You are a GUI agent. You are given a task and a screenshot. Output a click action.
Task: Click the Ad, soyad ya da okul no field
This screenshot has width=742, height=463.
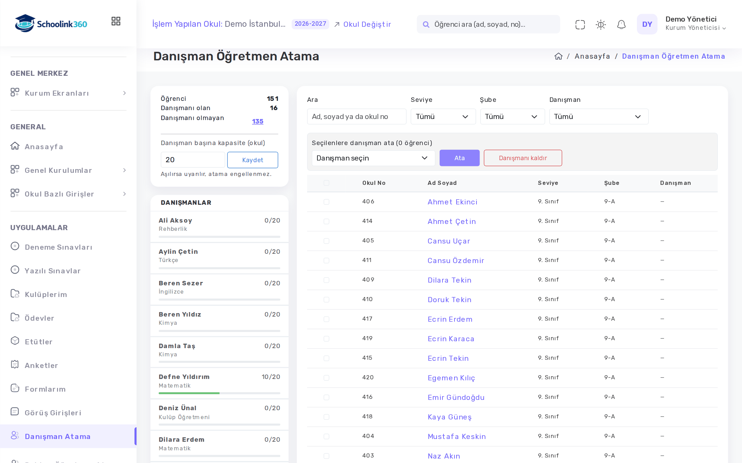357,117
